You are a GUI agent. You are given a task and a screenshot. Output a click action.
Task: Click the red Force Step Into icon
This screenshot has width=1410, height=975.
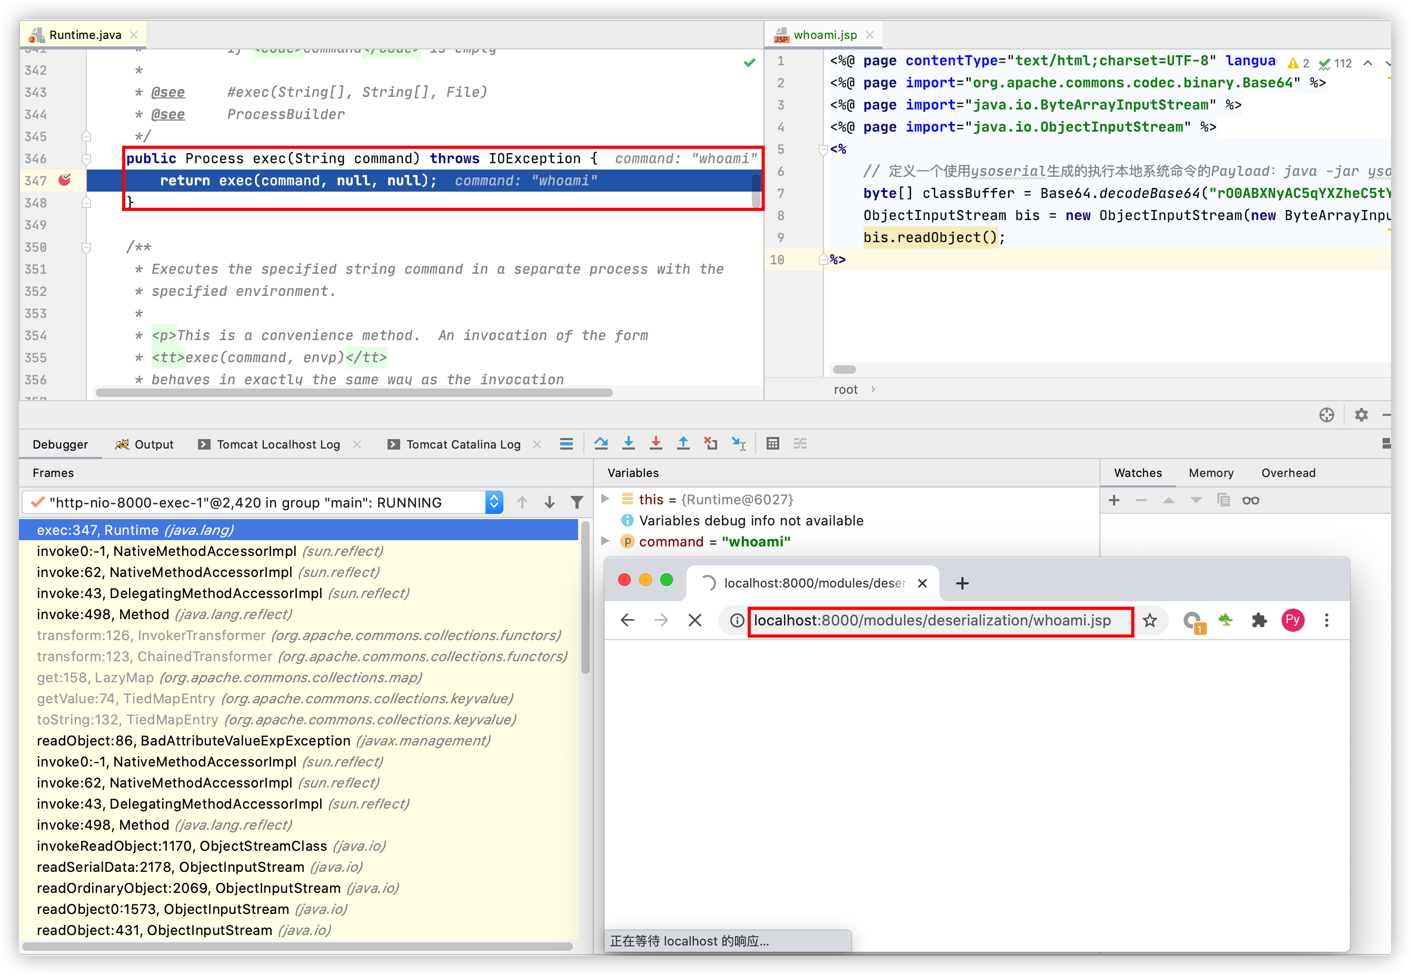[656, 443]
